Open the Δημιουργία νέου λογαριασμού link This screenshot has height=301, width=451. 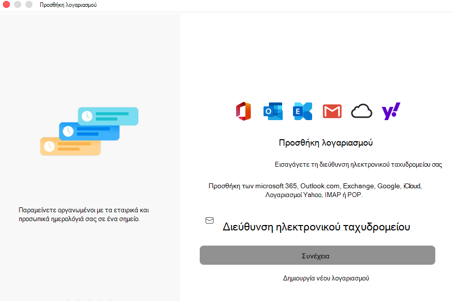(x=326, y=278)
